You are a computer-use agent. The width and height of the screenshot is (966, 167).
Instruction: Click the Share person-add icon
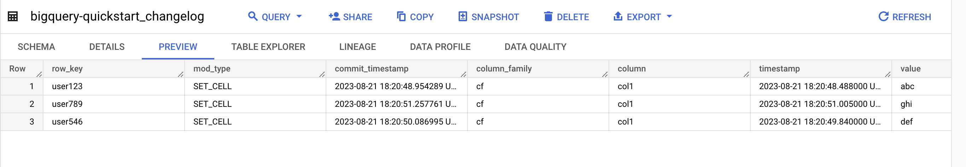pos(334,17)
